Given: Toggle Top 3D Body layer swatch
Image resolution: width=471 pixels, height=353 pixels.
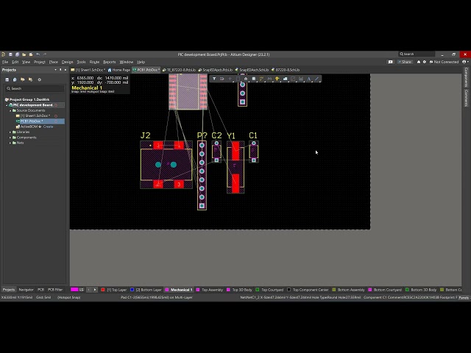Looking at the screenshot, I should click(x=228, y=290).
